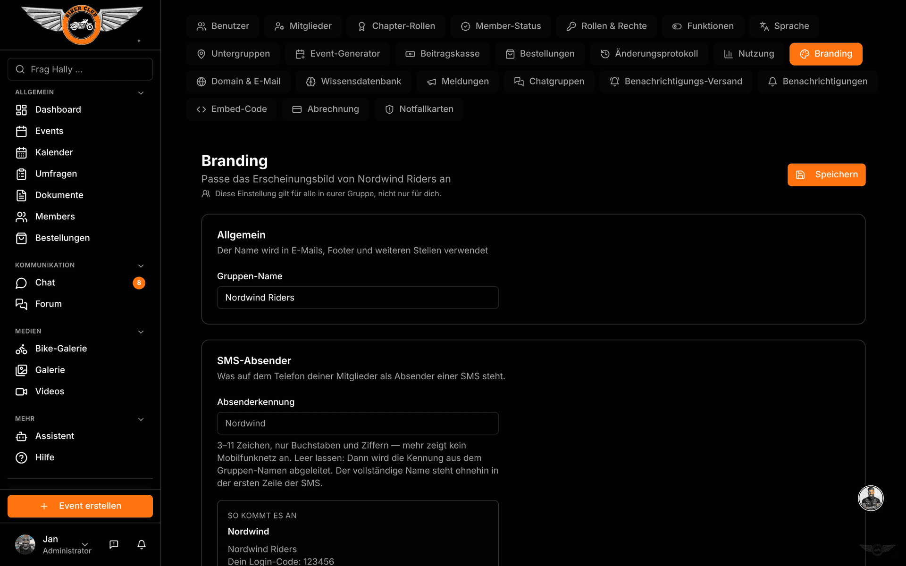This screenshot has width=906, height=566.
Task: Open Events via its calendar icon
Action: (21, 131)
